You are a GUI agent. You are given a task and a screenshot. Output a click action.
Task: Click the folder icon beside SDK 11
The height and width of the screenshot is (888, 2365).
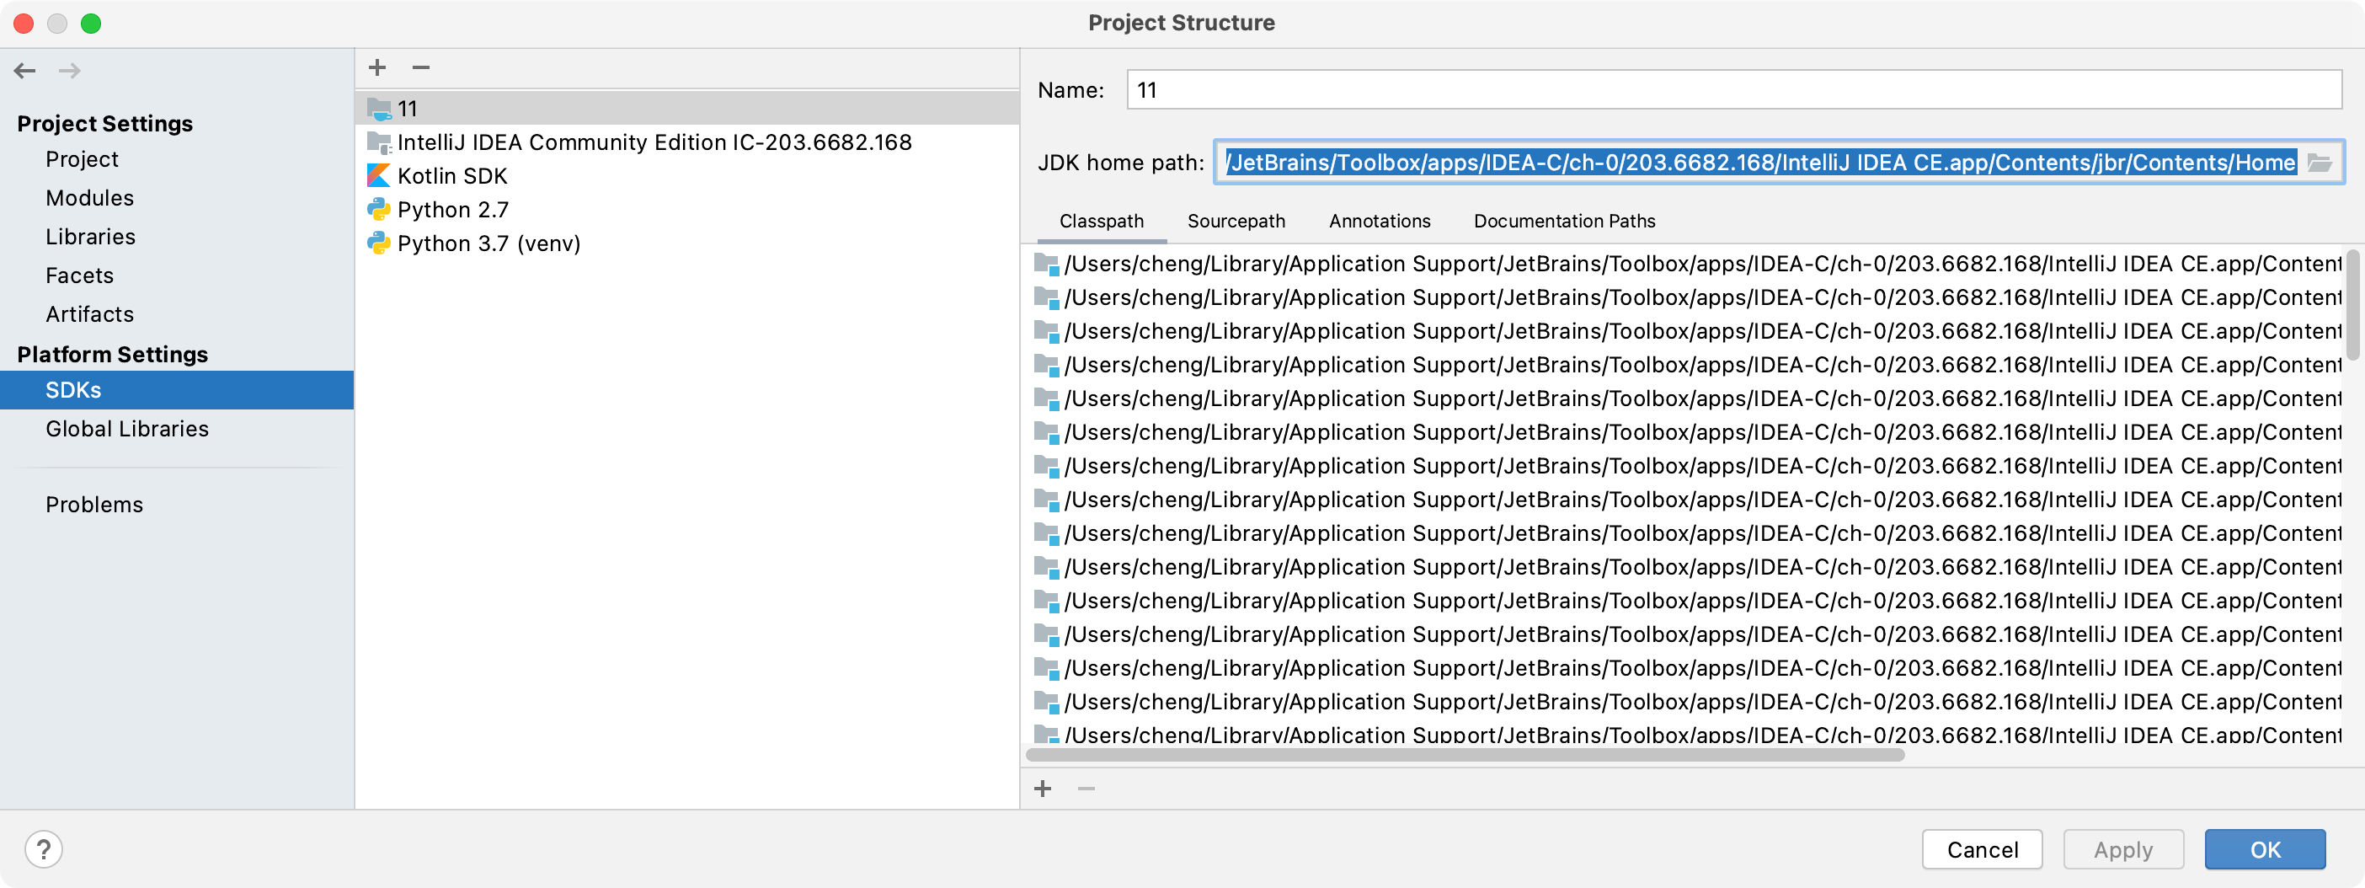[379, 110]
